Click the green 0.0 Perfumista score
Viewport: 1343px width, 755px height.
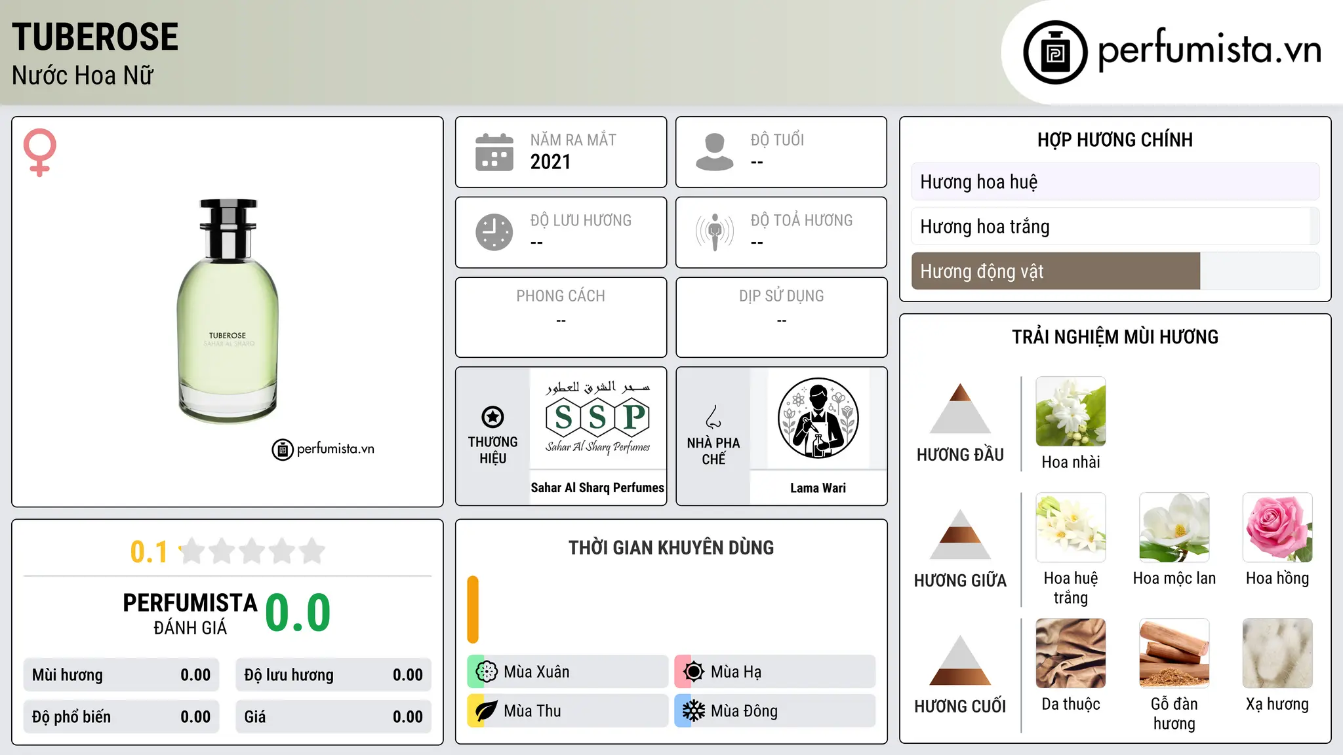point(298,612)
